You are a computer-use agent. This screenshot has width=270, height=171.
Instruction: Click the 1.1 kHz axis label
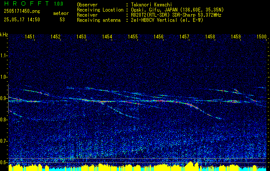point(3,56)
